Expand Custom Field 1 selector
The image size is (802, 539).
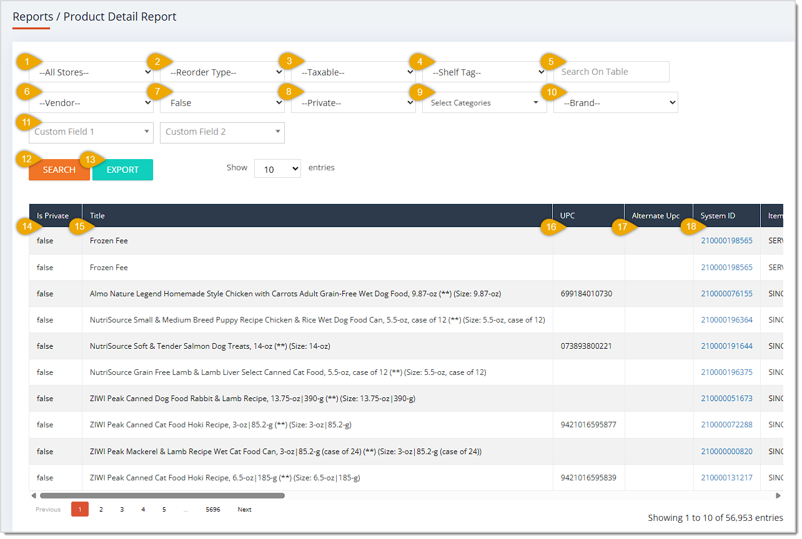(91, 132)
